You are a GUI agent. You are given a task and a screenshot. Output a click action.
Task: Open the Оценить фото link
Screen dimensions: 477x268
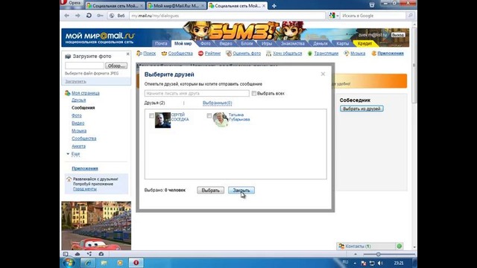point(247,54)
